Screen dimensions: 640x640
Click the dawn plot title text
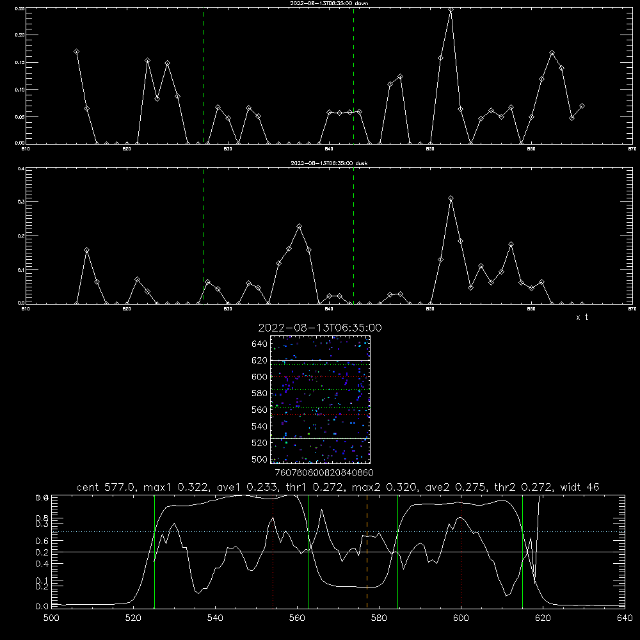pos(329,3)
